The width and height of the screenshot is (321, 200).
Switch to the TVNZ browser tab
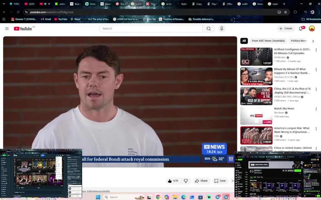pyautogui.click(x=14, y=4)
